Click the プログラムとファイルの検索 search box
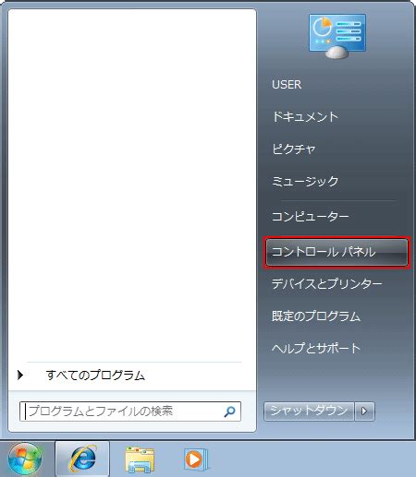The height and width of the screenshot is (477, 416). click(130, 411)
